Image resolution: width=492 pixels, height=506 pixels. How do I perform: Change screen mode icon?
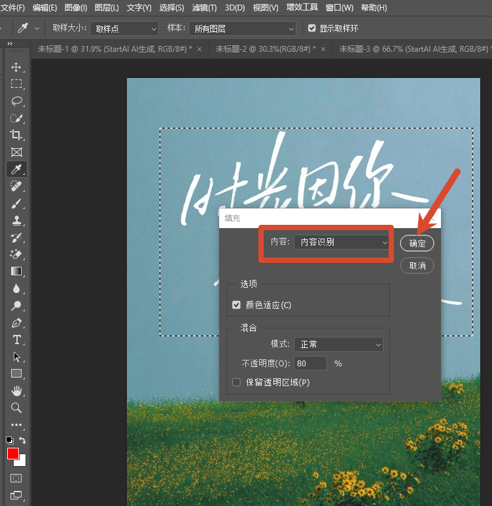16,495
